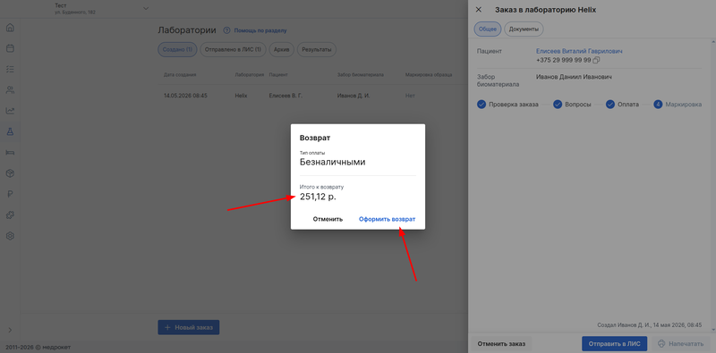Click the Helix cell in the order row
Screen dimensions: 716x353
pyautogui.click(x=241, y=97)
